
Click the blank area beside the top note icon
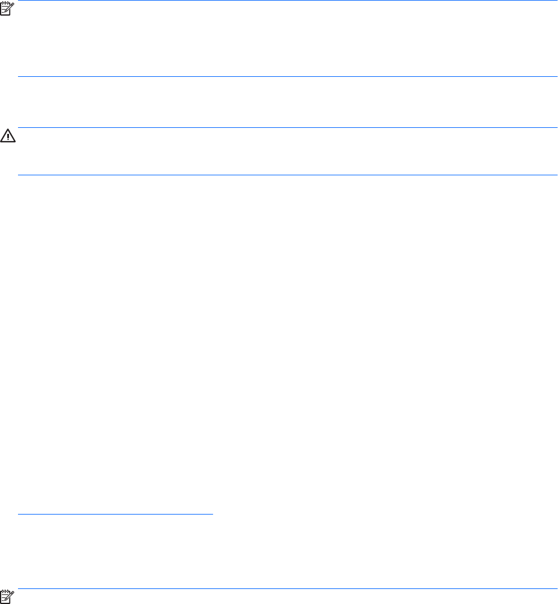coord(287,38)
